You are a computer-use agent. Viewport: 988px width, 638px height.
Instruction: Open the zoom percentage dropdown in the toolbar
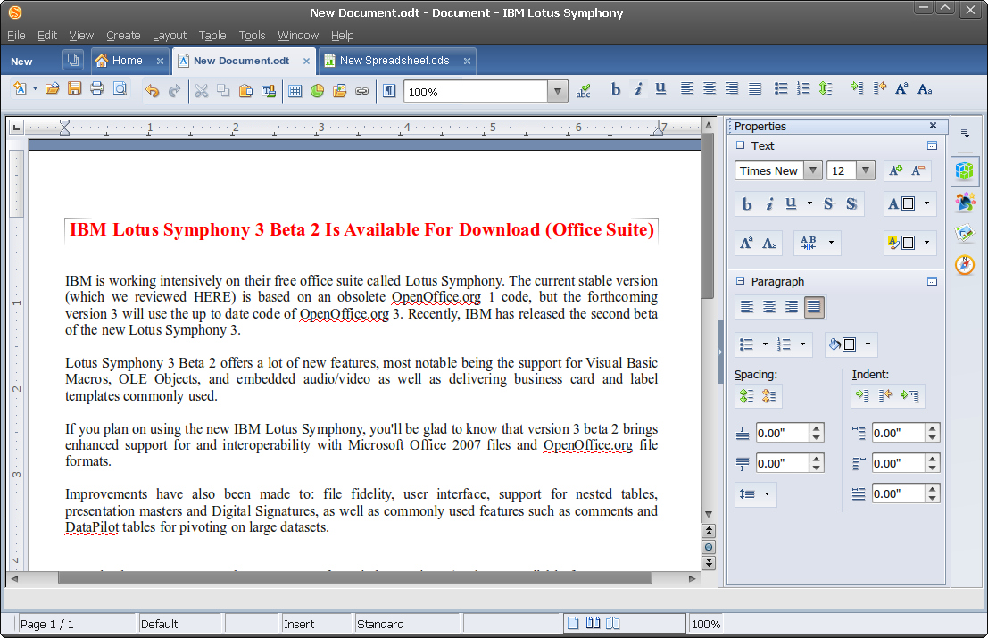click(x=557, y=91)
